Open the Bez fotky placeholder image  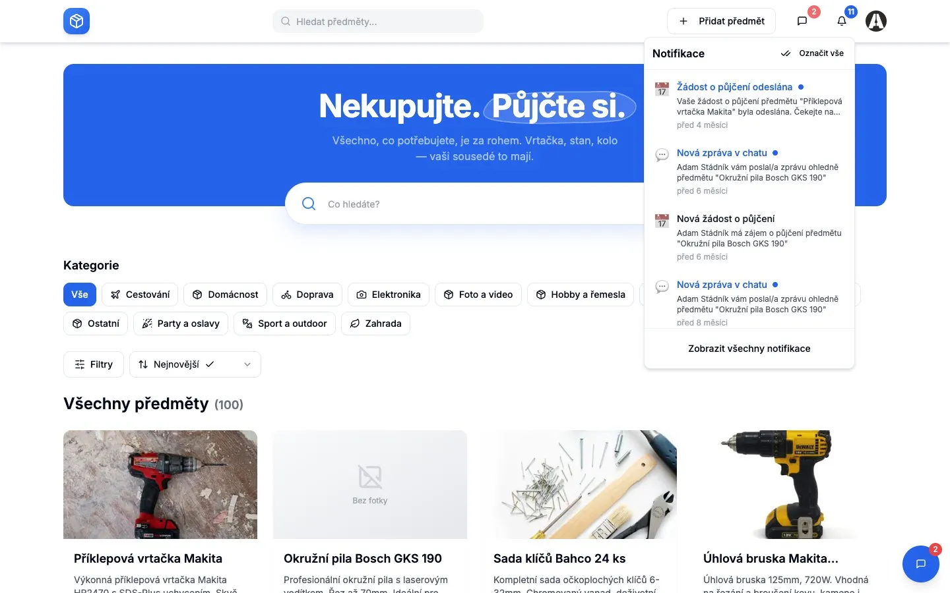click(370, 484)
